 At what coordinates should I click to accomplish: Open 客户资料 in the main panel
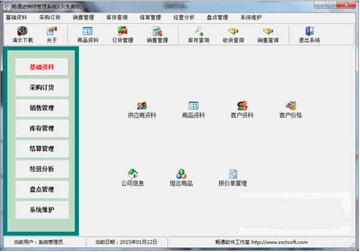(x=242, y=110)
